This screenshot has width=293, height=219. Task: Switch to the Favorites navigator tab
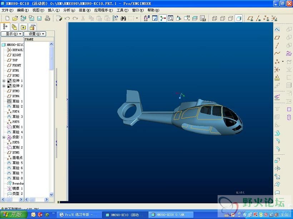coord(23,27)
